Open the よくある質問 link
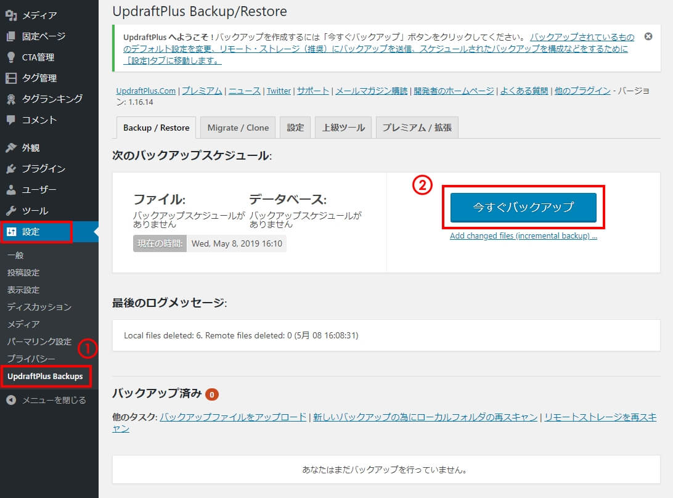The image size is (673, 498). pyautogui.click(x=524, y=91)
